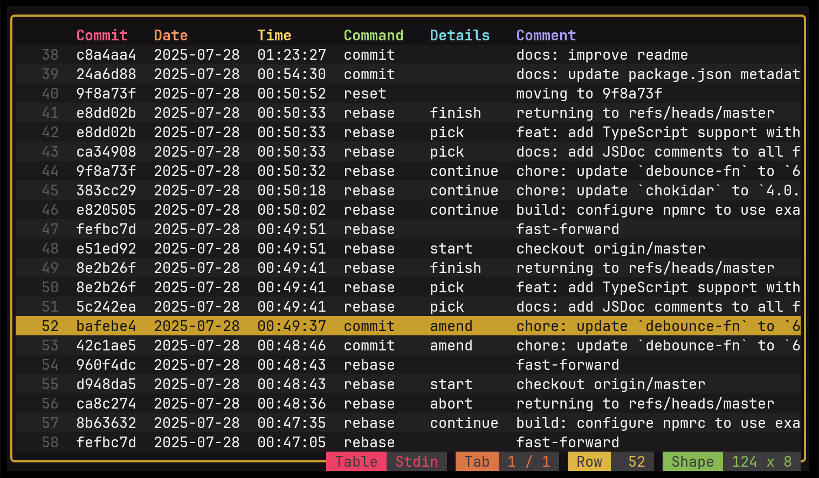This screenshot has height=478, width=819.
Task: Click the Time column header
Action: click(274, 35)
